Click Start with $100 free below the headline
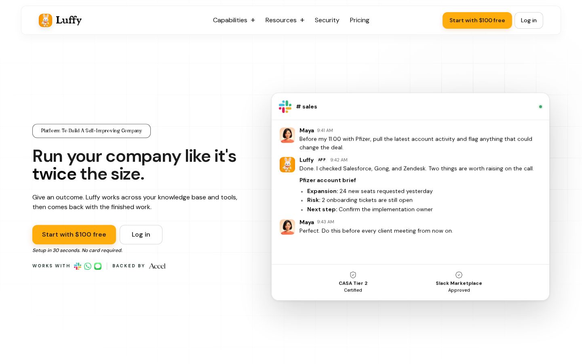The height and width of the screenshot is (364, 582). (74, 235)
